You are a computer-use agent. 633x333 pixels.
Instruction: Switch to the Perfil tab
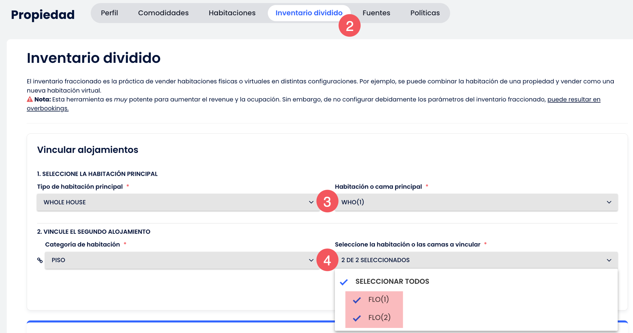(x=109, y=13)
